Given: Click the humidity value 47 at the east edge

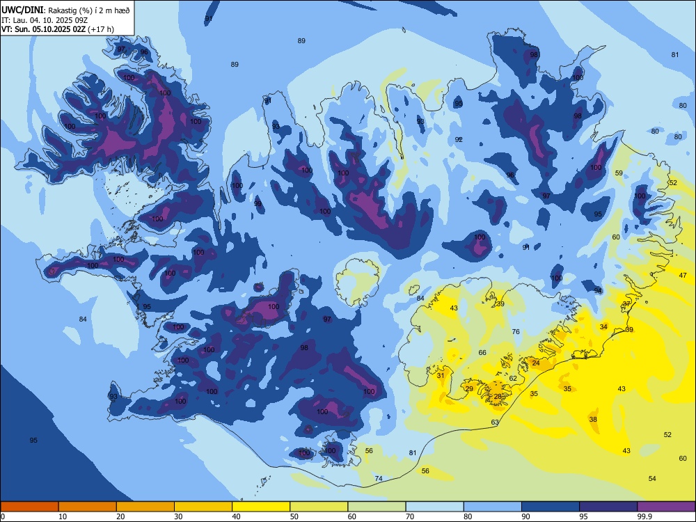Looking at the screenshot, I should pos(683,275).
